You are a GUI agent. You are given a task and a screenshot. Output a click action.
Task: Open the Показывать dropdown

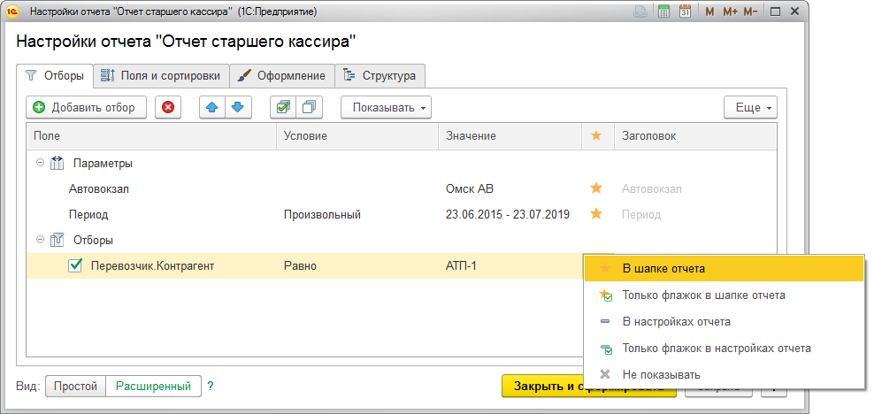(386, 107)
